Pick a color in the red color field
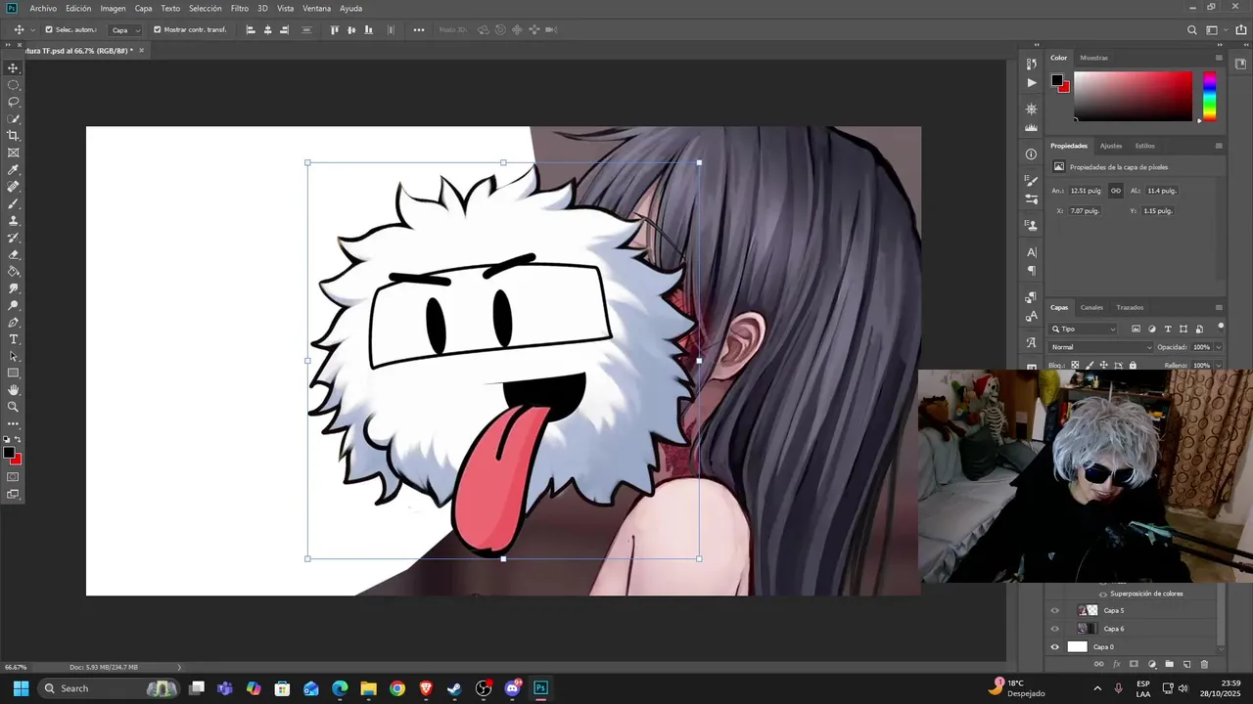1253x704 pixels. [1133, 97]
